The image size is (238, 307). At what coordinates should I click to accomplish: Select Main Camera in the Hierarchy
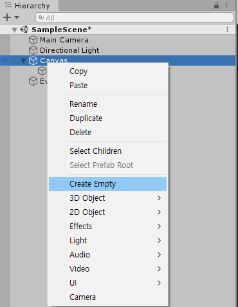[64, 40]
